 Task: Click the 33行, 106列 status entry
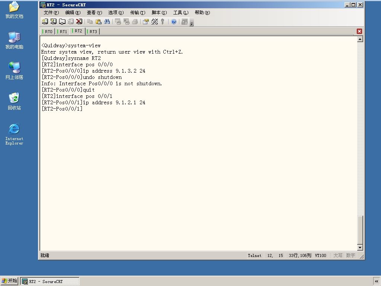(300, 255)
